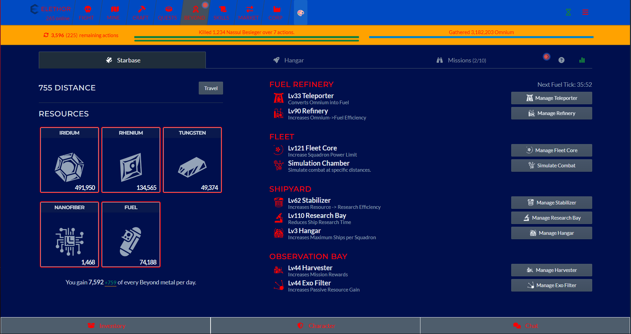Switch to the Missions (2/10) tab
The width and height of the screenshot is (631, 334).
(x=461, y=60)
